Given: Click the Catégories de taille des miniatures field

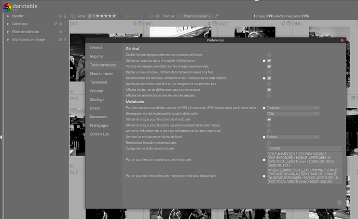Looking at the screenshot, I should click(304, 148).
